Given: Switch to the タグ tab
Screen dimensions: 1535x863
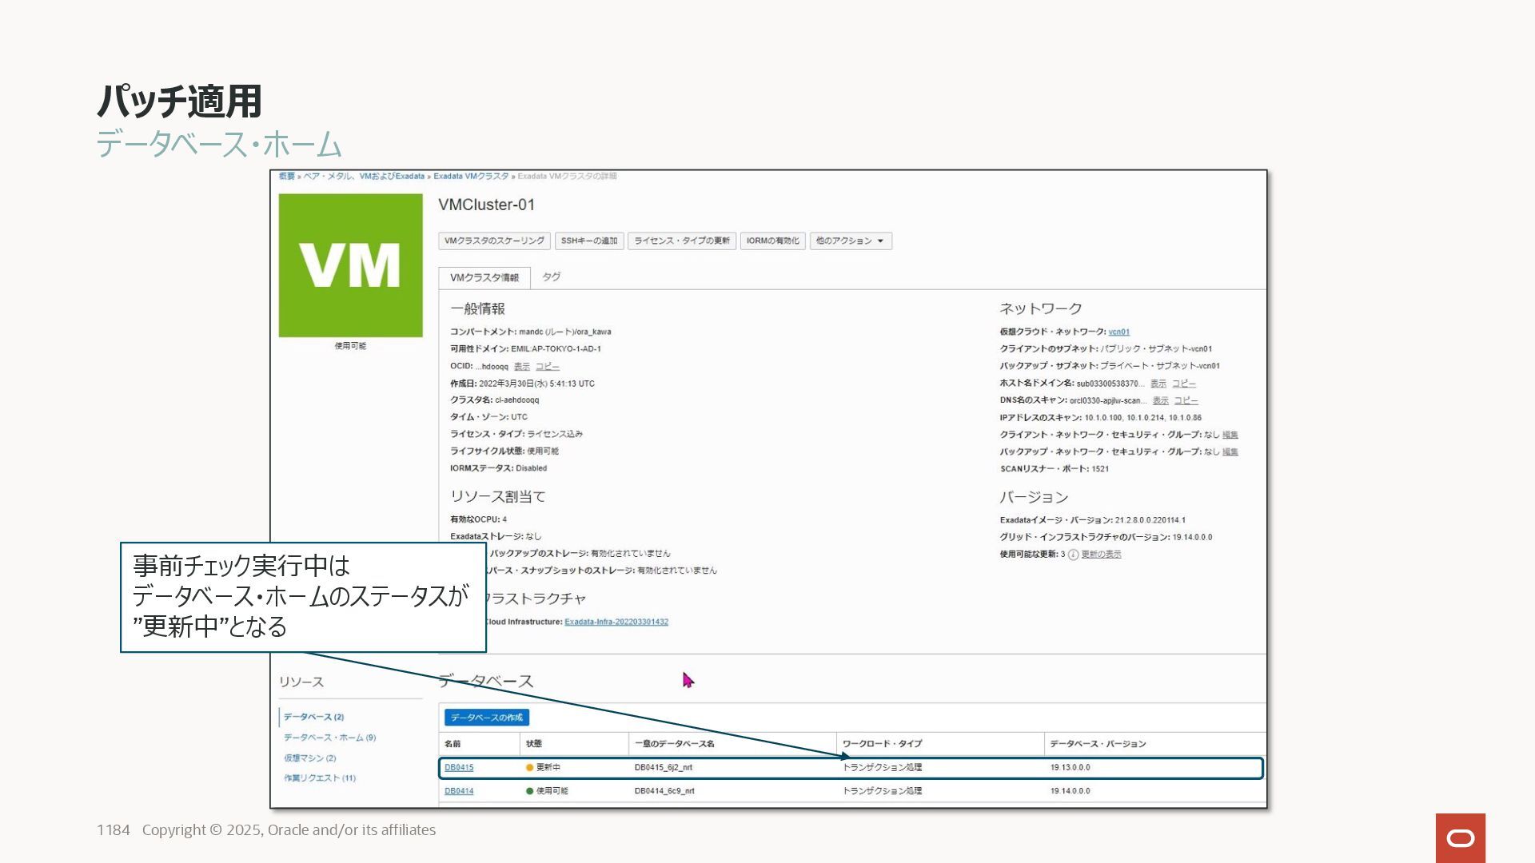Looking at the screenshot, I should 551,277.
